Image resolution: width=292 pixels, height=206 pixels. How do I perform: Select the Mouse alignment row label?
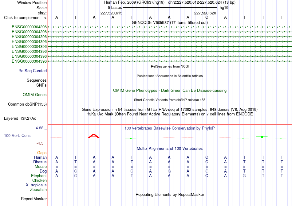pos(41,167)
